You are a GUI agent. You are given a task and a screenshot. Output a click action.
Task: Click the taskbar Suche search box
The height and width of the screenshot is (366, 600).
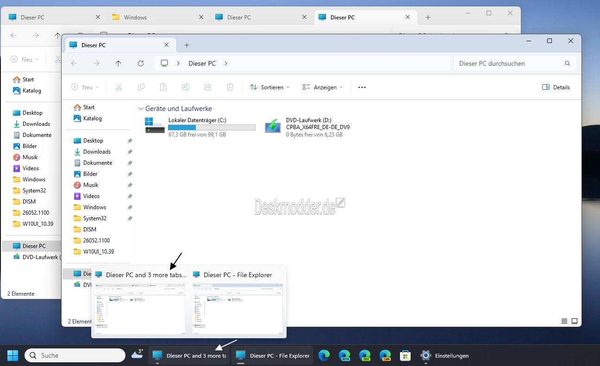coord(75,355)
